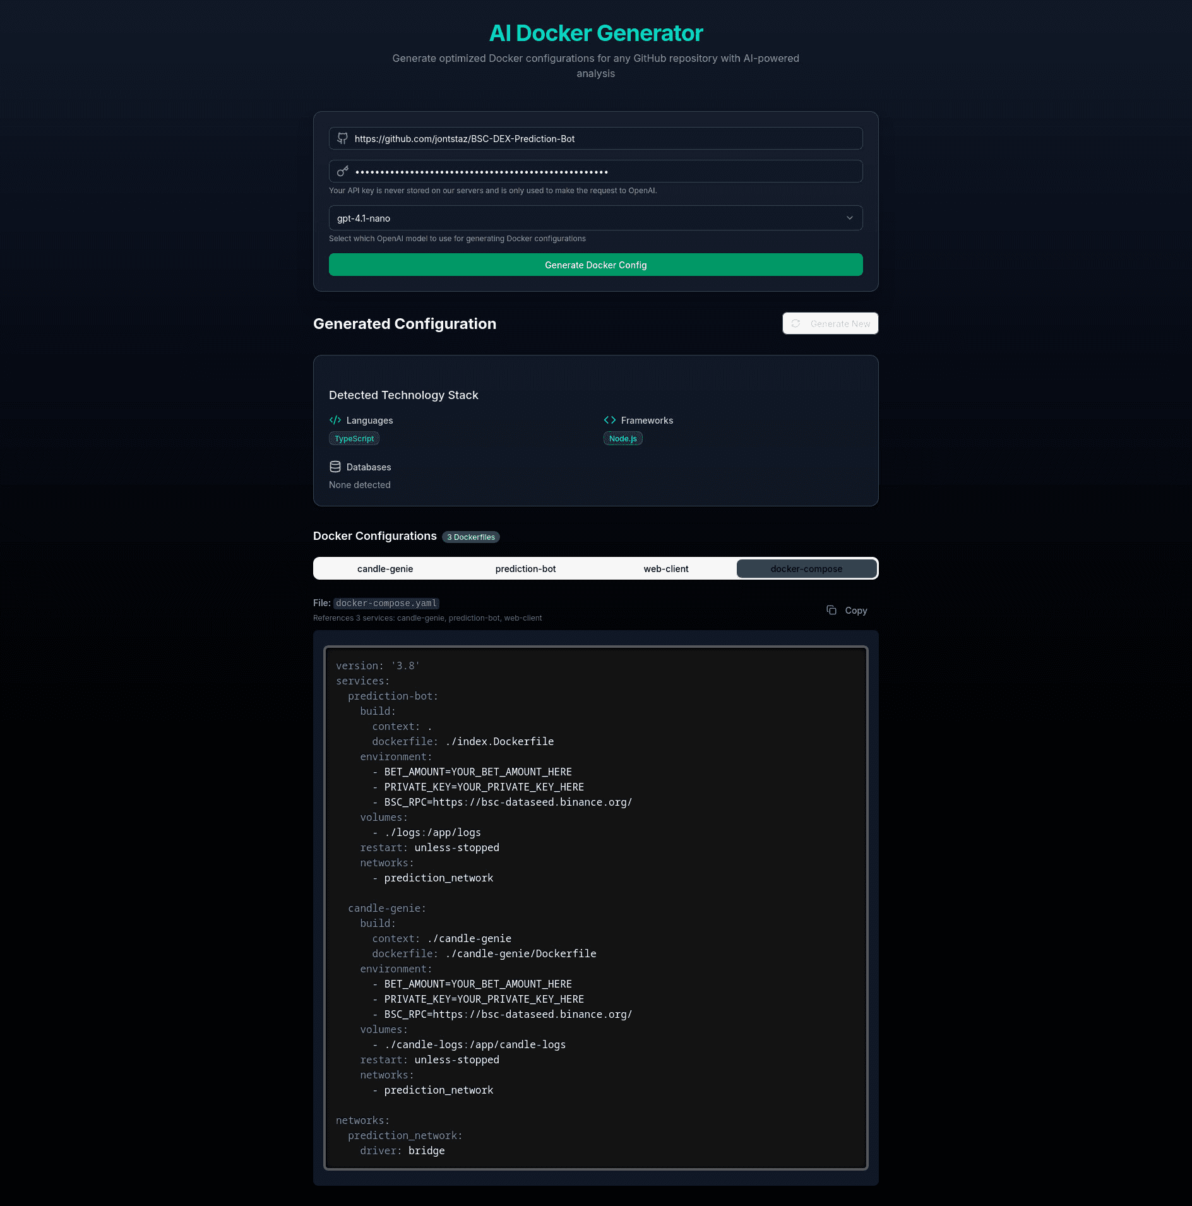This screenshot has width=1192, height=1206.
Task: Click the 'version: 3.8' code line
Action: point(378,666)
